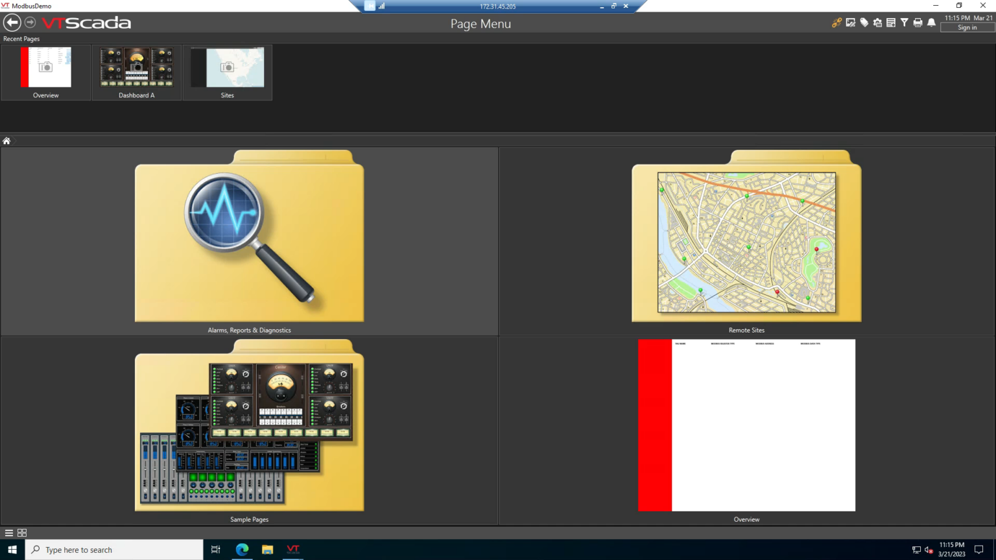Click the reports icon in the title bar

891,22
